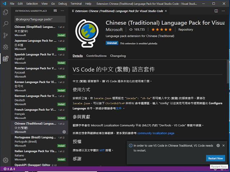Click the extensions search input field
This screenshot has width=230, height=172.
[40, 19]
